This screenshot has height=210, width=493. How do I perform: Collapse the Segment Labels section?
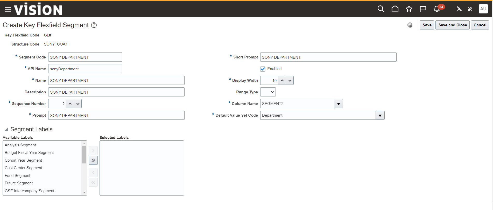tap(6, 129)
